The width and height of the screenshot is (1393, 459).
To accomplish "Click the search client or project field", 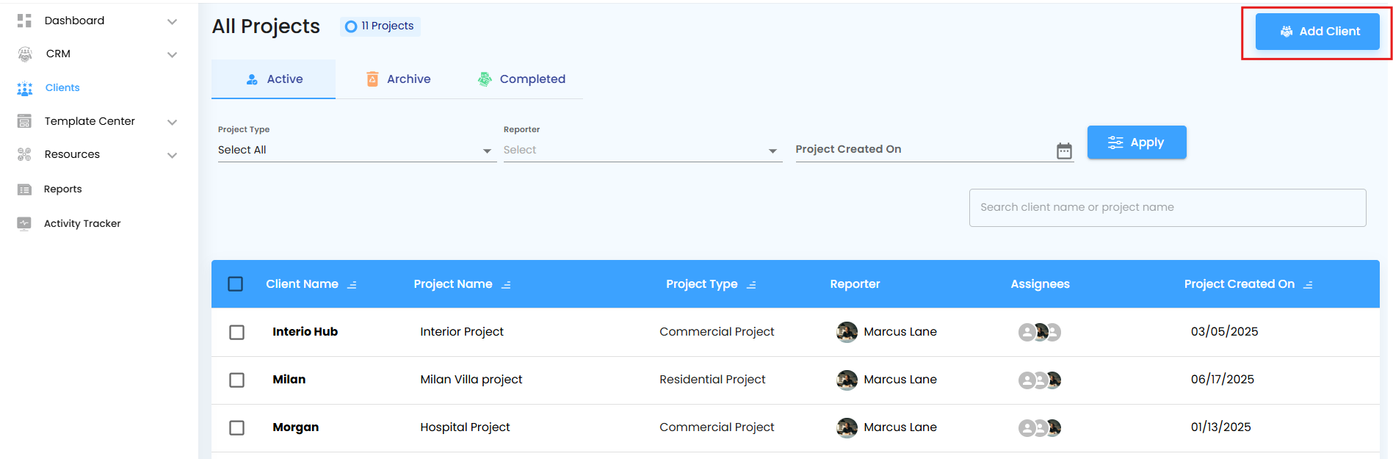I will coord(1167,208).
